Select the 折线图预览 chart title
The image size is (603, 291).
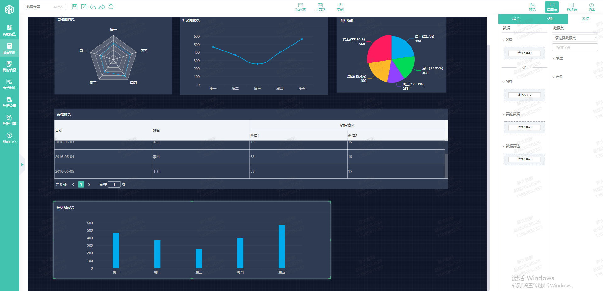[x=191, y=20]
